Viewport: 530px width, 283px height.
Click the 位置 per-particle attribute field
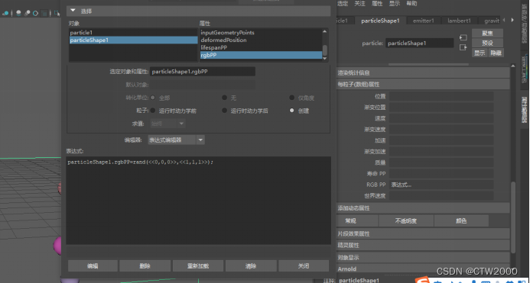coord(441,96)
